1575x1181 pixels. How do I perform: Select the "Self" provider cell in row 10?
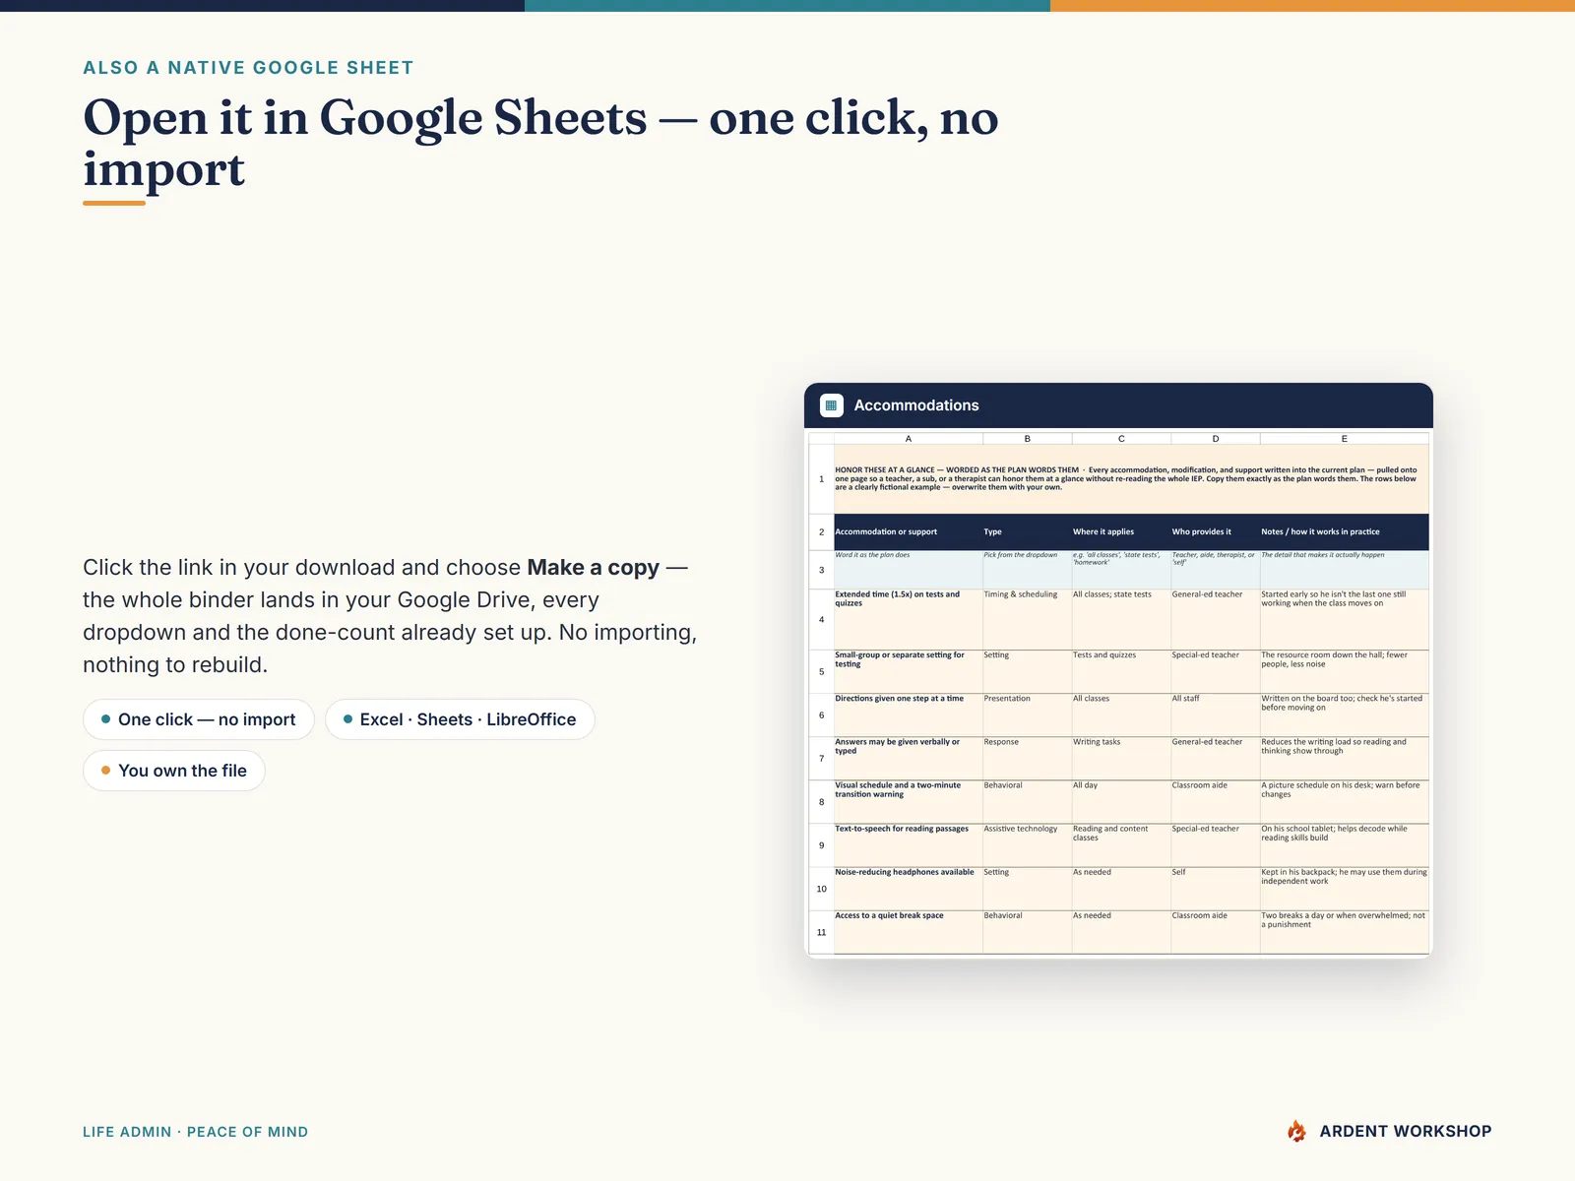pos(1216,888)
